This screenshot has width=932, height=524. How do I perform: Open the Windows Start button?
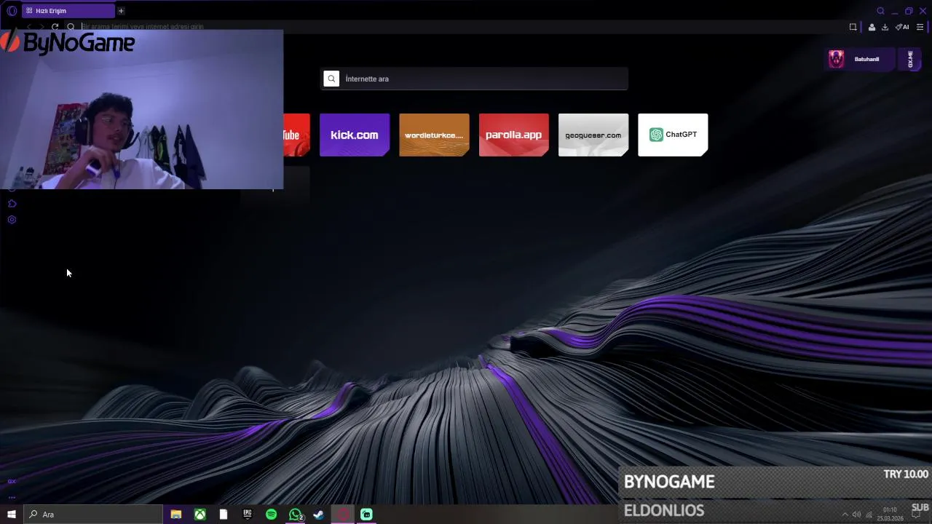pos(12,515)
